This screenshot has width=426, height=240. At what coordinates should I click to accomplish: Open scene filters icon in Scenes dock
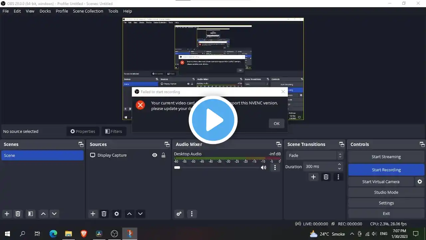coord(30,214)
